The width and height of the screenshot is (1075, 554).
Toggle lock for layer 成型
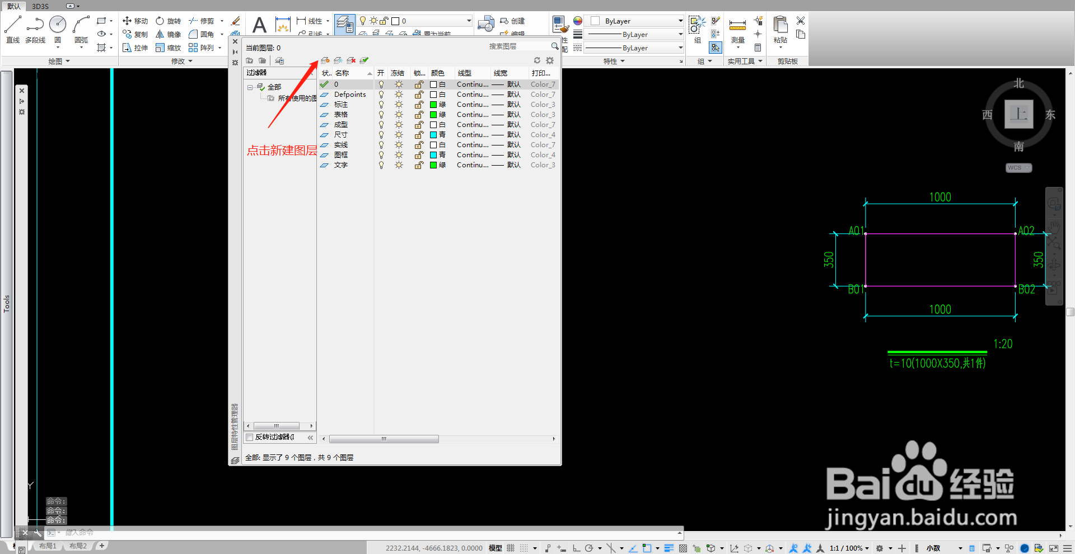(419, 125)
